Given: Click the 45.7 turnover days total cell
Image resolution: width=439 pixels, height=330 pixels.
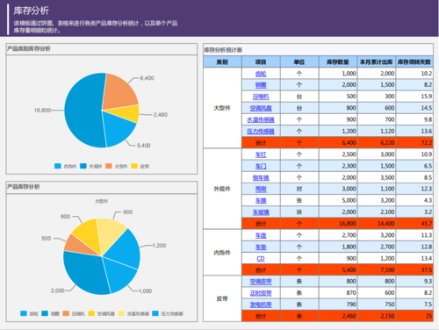Looking at the screenshot, I should (x=414, y=224).
